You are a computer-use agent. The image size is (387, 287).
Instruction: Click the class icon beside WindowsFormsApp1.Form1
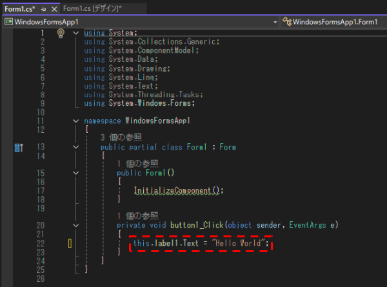tap(287, 21)
